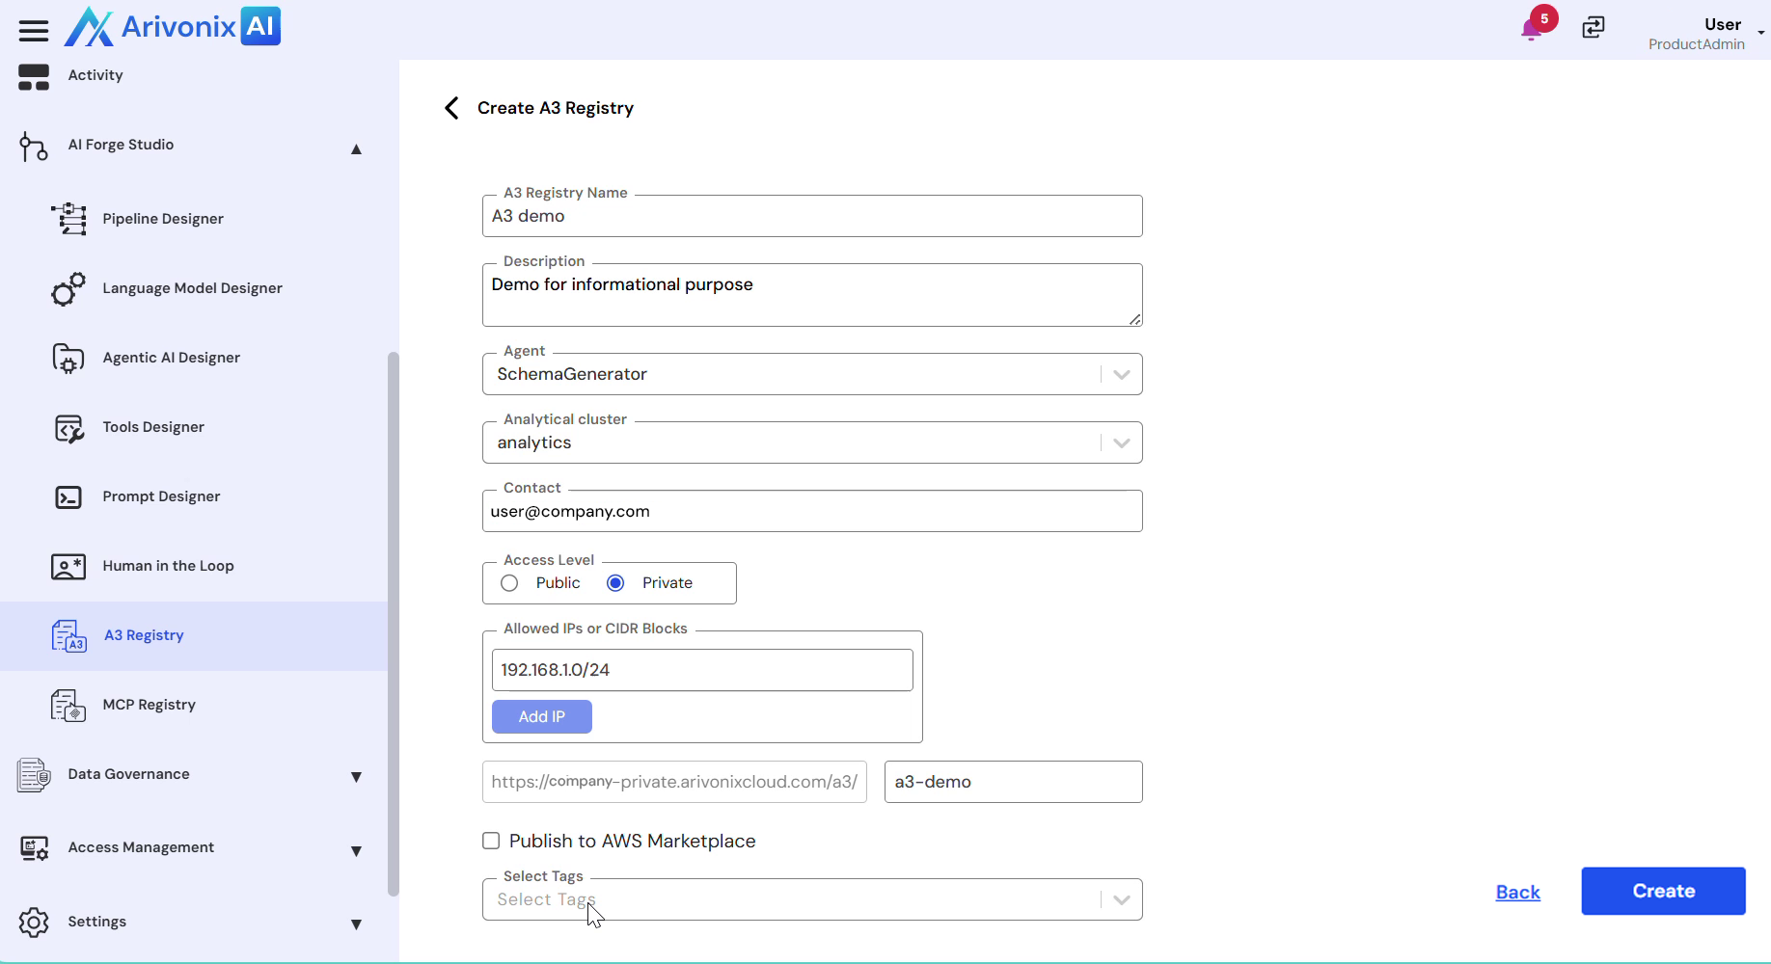The image size is (1771, 964).
Task: Expand the Analytical cluster dropdown
Action: click(1121, 442)
